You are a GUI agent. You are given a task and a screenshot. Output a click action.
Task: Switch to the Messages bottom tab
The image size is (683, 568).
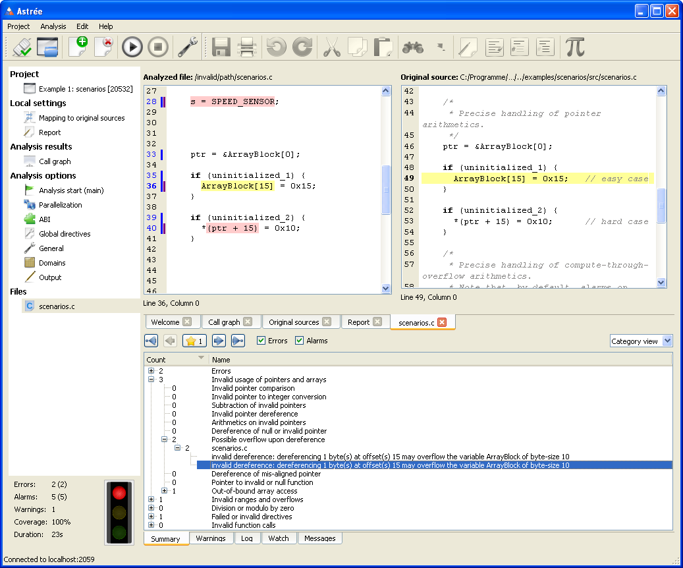coord(319,538)
